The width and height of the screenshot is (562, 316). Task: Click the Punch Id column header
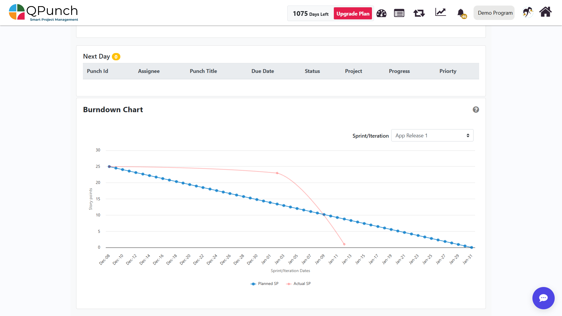97,71
